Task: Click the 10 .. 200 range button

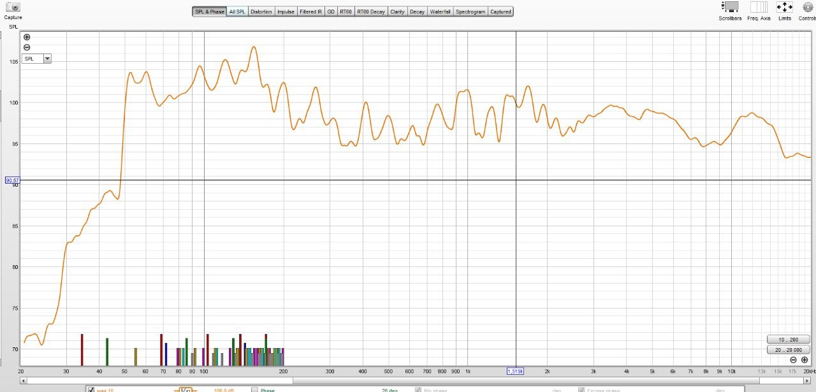Action: (788, 339)
